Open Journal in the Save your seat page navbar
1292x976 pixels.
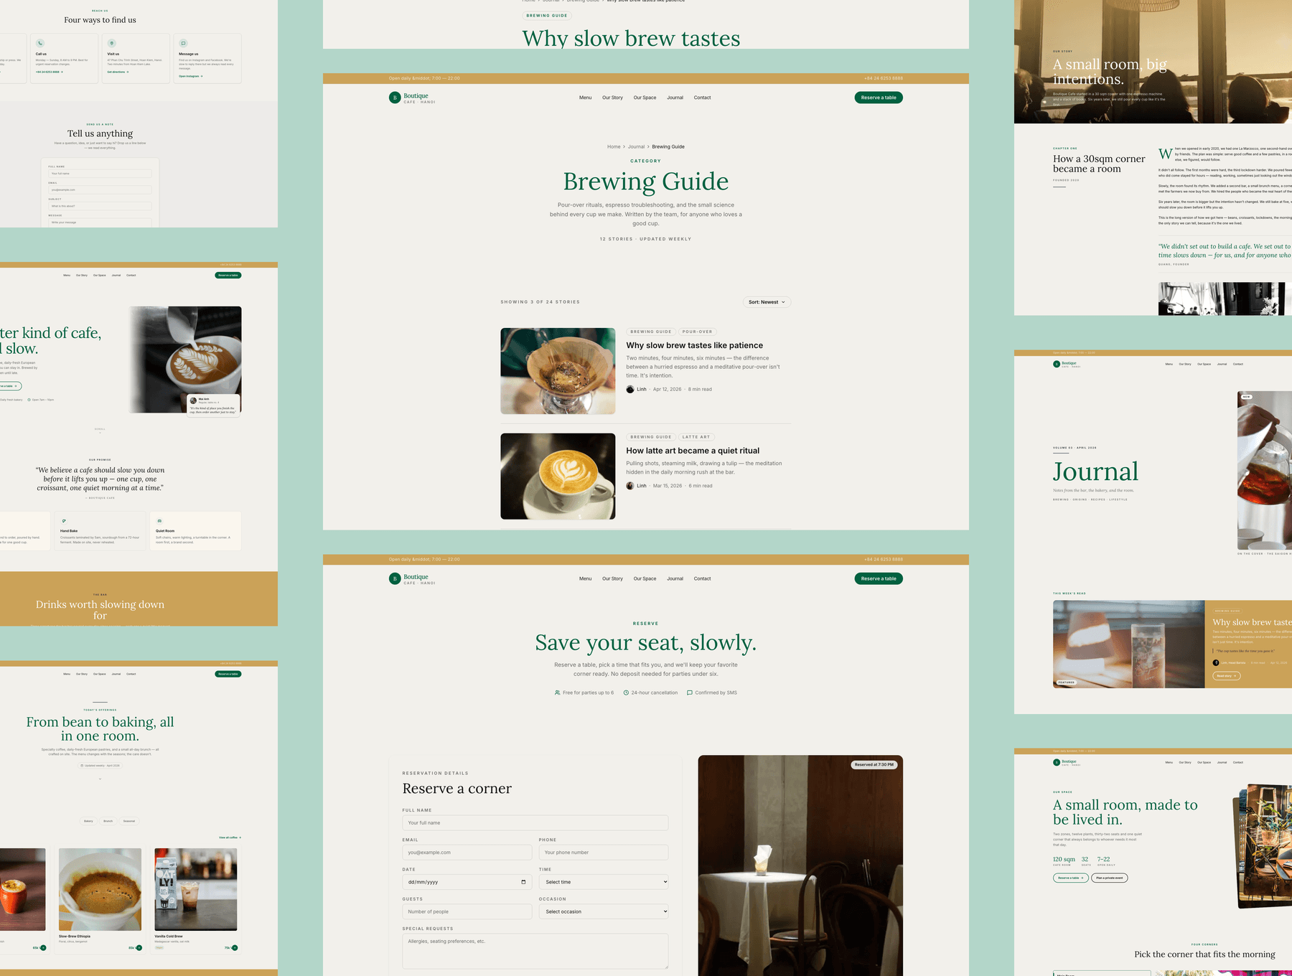[675, 578]
